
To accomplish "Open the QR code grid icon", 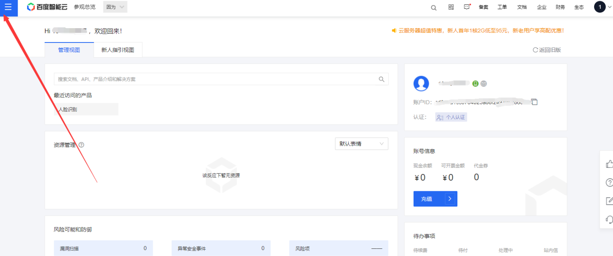I will (451, 7).
